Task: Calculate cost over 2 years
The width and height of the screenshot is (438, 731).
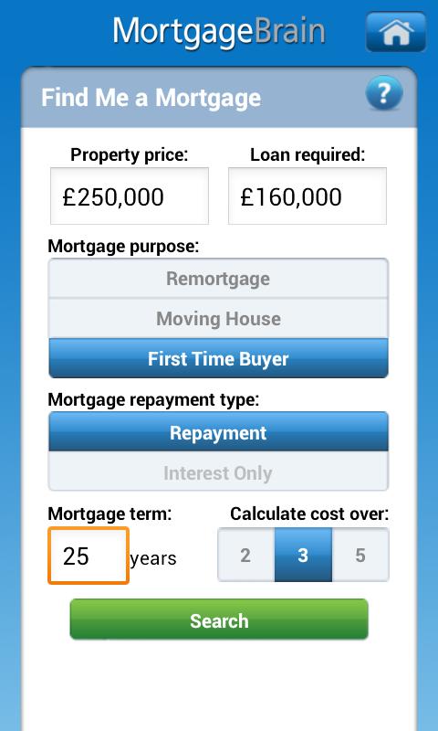Action: 245,555
